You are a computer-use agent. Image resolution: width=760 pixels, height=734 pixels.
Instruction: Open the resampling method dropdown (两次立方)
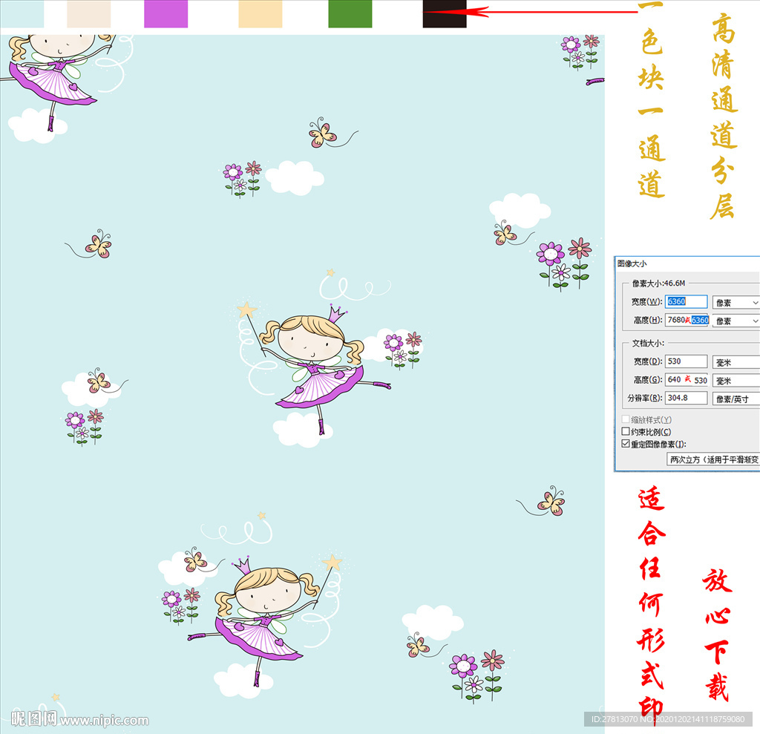713,459
